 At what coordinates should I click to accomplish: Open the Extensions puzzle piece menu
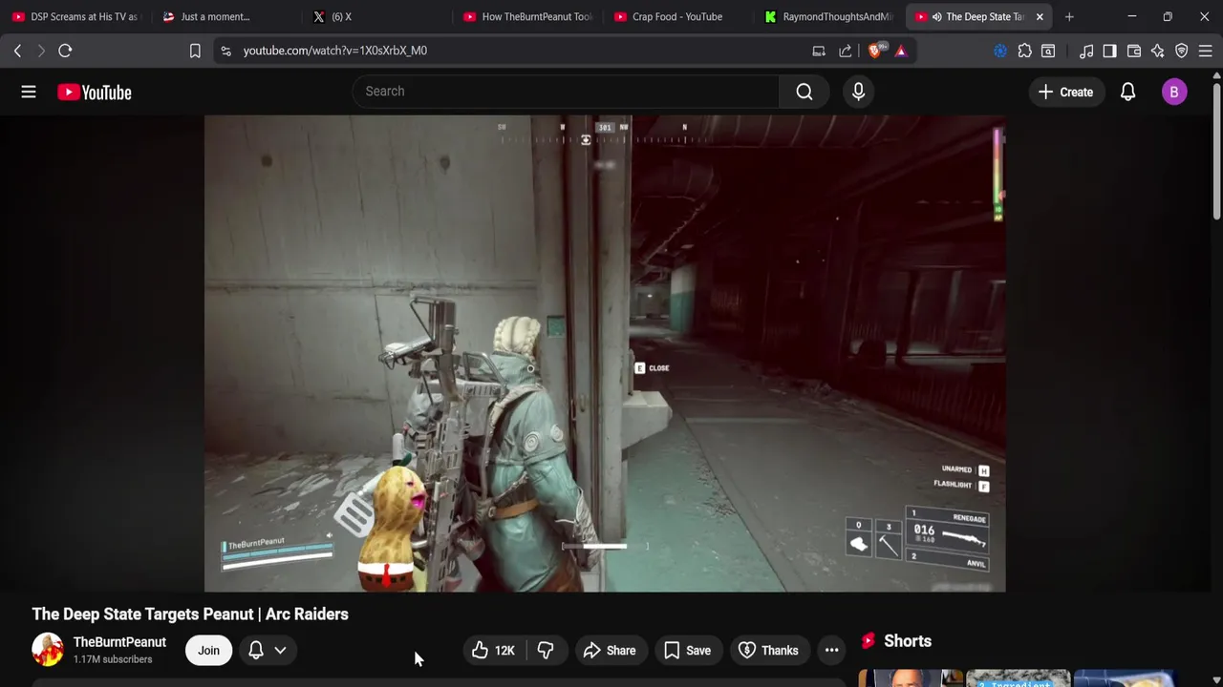pos(1024,51)
